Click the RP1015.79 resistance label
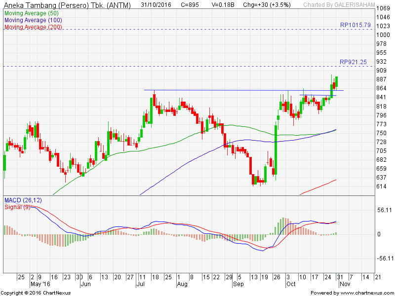The width and height of the screenshot is (395, 296). click(355, 25)
